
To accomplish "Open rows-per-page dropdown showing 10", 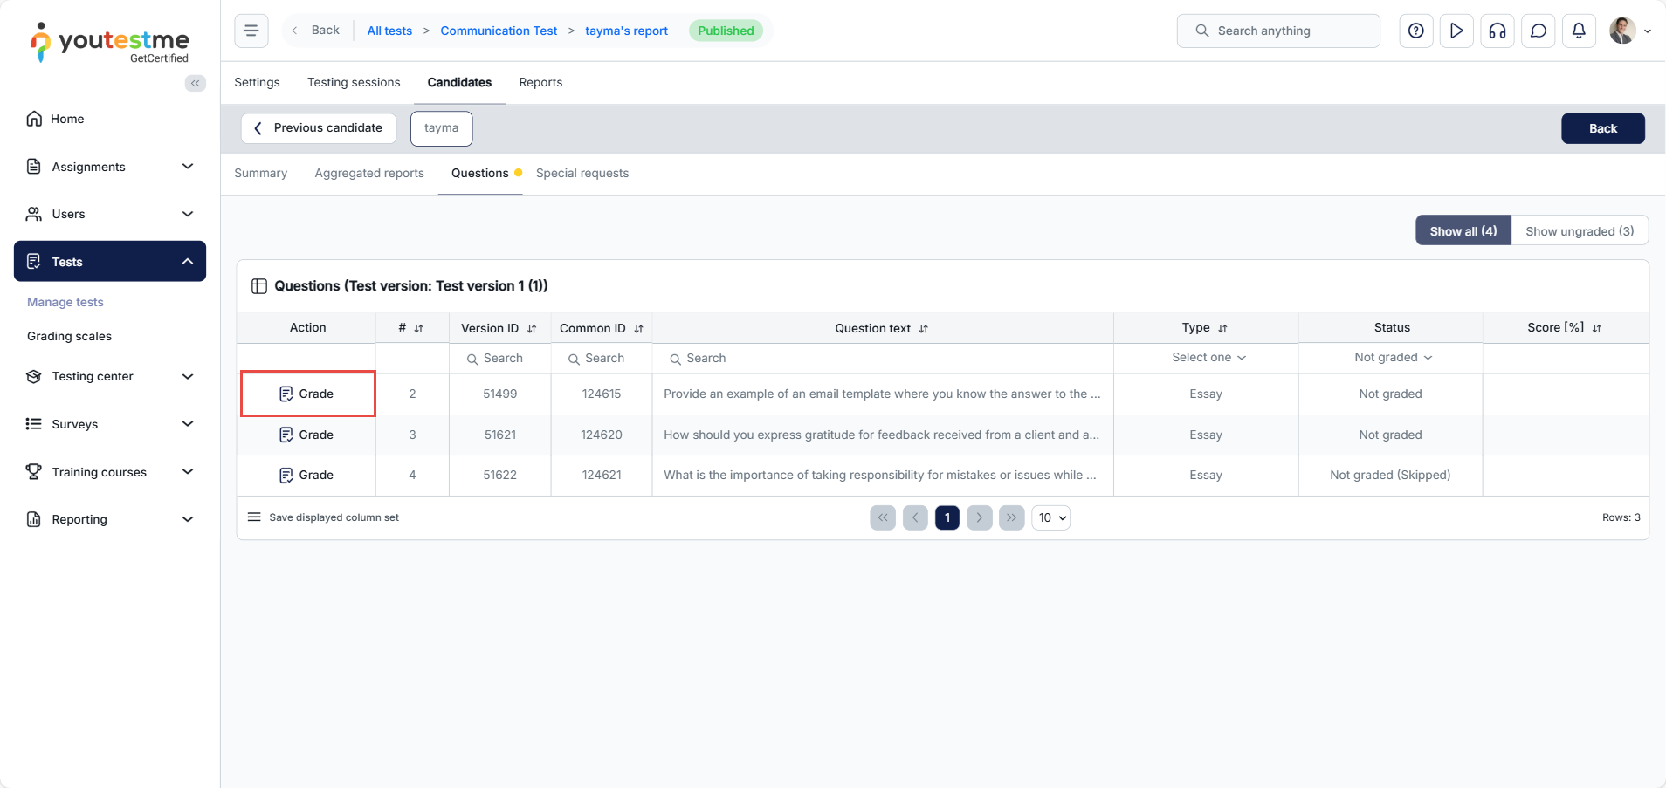I will 1051,517.
